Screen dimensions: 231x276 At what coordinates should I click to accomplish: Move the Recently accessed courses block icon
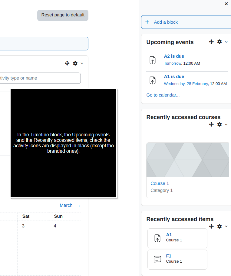[x=211, y=124]
